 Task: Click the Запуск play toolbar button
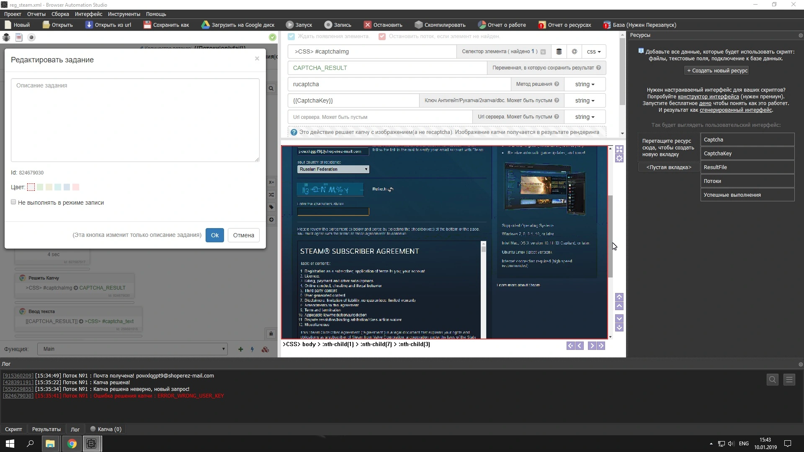299,25
